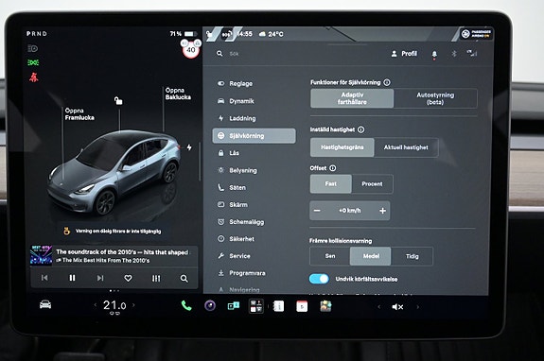The height and width of the screenshot is (361, 544).
Task: Choose Procent offset mode
Action: (x=372, y=183)
